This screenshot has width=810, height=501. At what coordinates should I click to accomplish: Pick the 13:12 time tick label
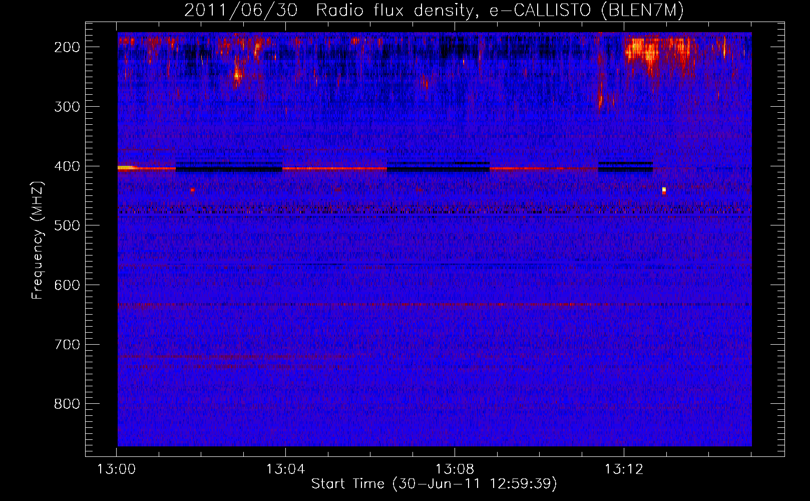(624, 469)
